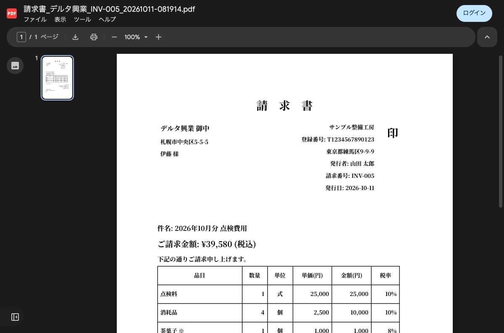504x333 pixels.
Task: Click the 発行日: 2026-10-11 line
Action: pos(350,188)
